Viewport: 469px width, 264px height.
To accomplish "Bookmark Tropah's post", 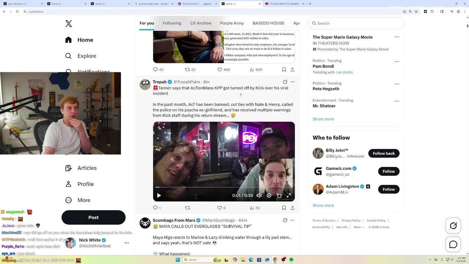I will click(284, 208).
